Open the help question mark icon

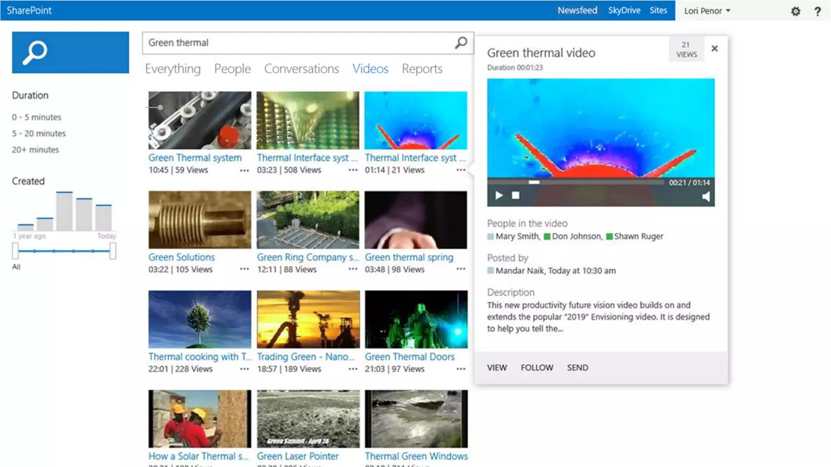[817, 11]
